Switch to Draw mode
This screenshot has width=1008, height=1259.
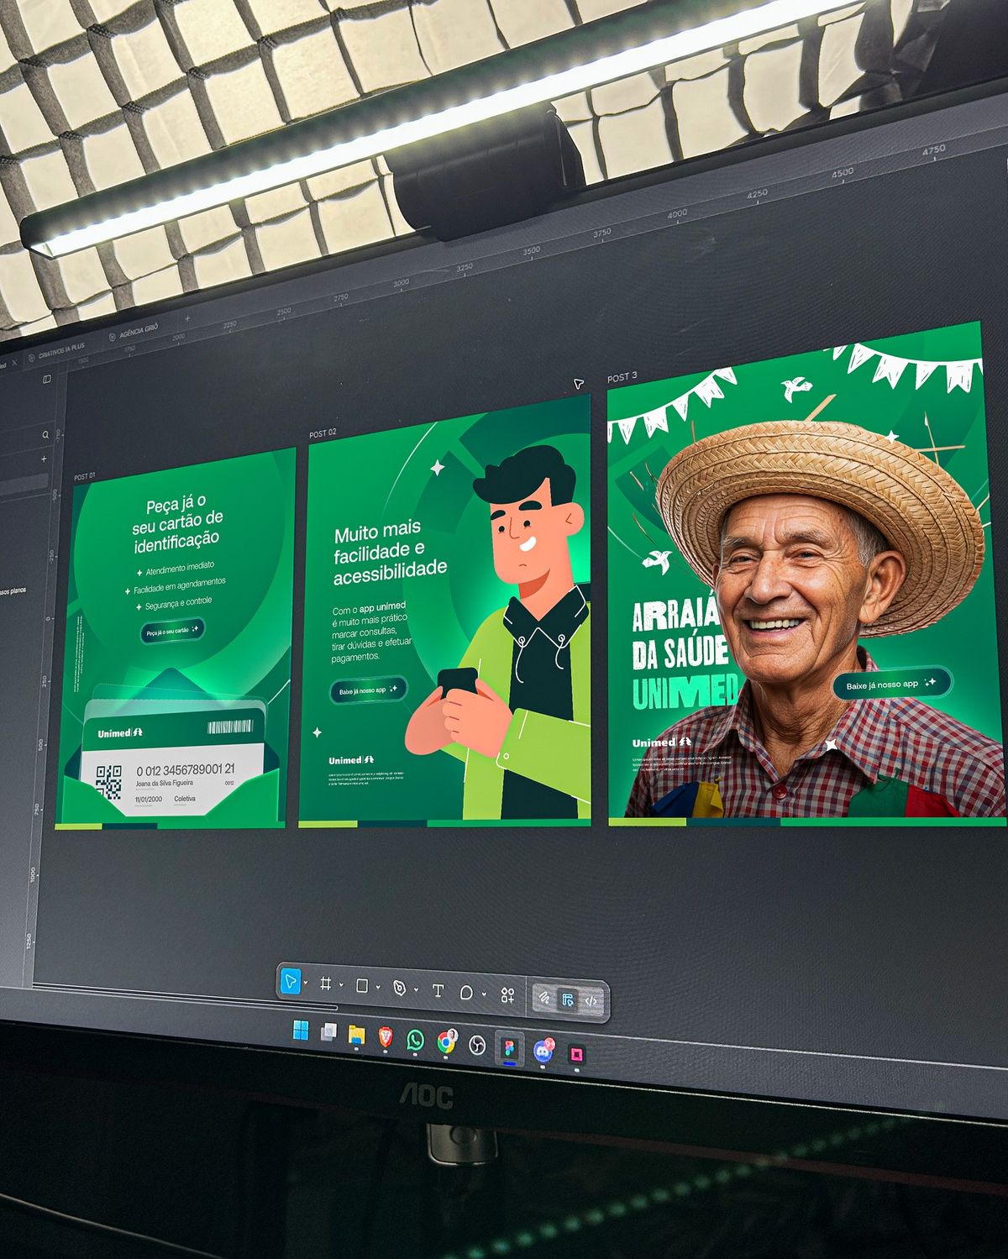point(543,998)
